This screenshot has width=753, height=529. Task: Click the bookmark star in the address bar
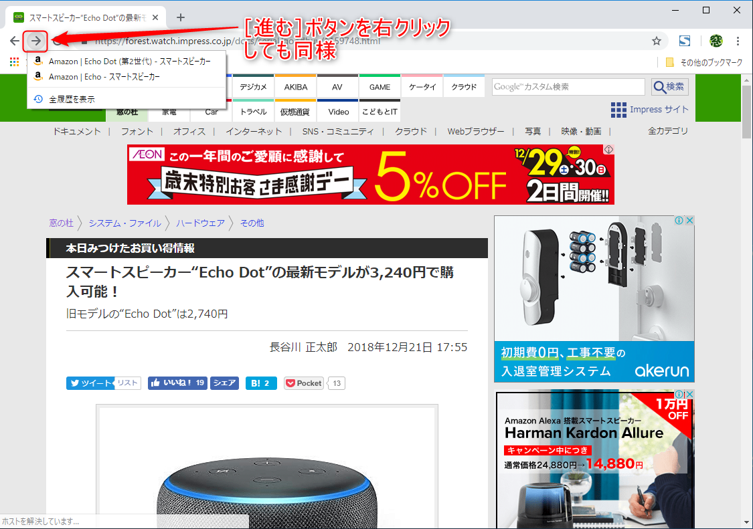[x=656, y=41]
